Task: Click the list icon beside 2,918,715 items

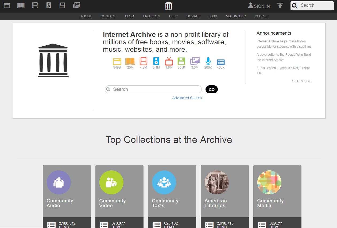Action: click(x=209, y=225)
